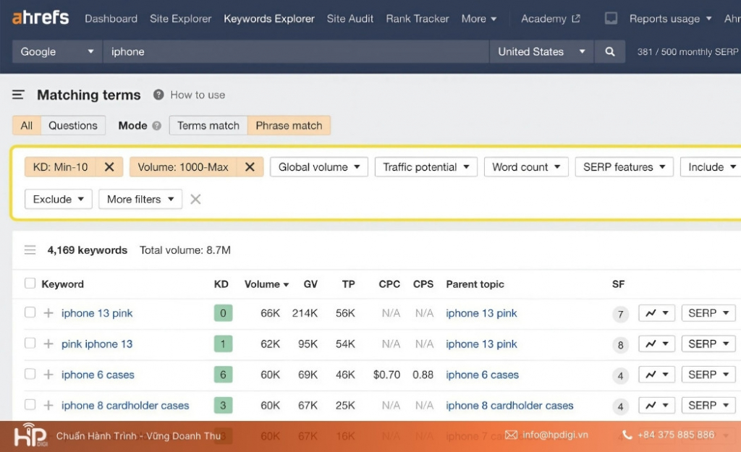
Task: Open trend chart for iphone 8 cardholder cases
Action: pyautogui.click(x=656, y=405)
